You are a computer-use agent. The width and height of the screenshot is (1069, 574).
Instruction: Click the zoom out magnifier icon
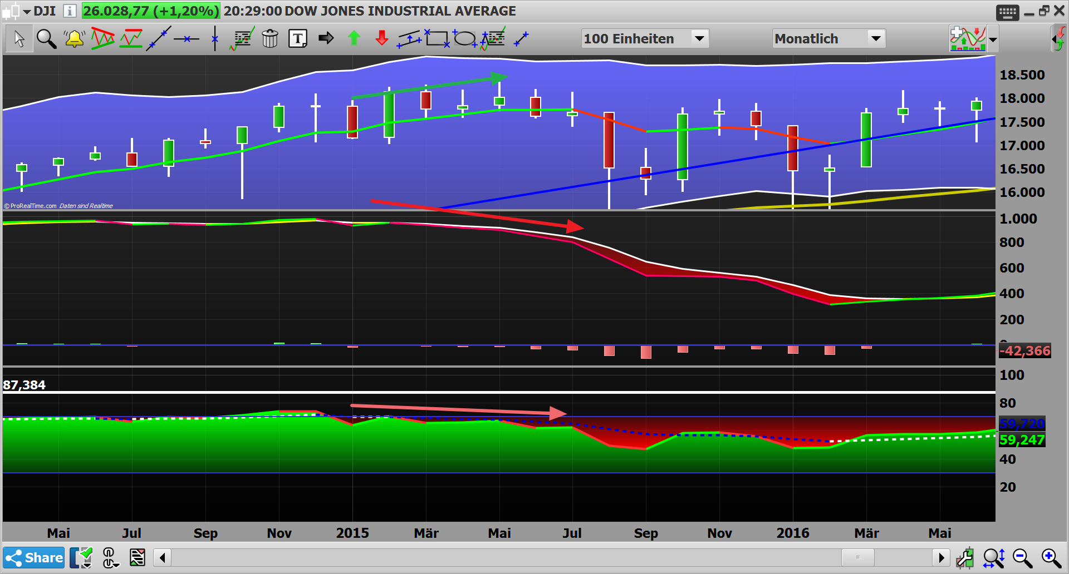click(x=1022, y=558)
